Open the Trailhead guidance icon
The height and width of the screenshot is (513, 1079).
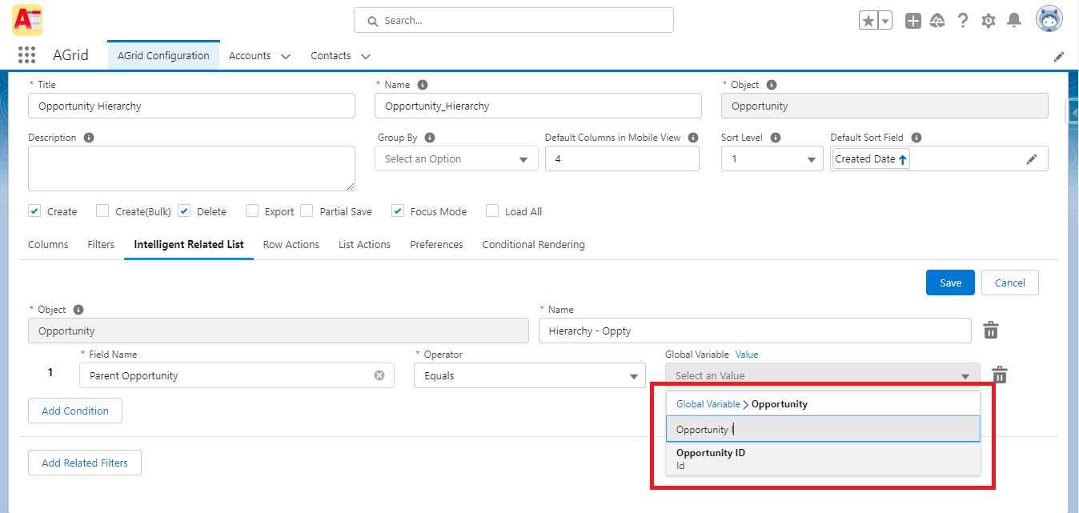coord(937,21)
